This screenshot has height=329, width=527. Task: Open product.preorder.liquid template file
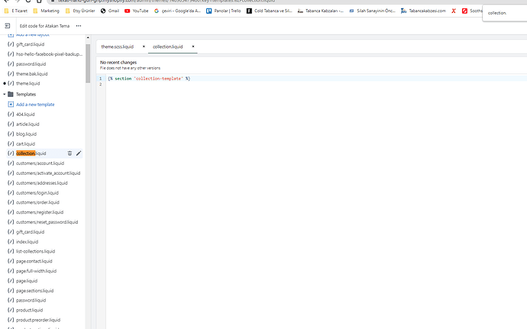click(x=38, y=320)
